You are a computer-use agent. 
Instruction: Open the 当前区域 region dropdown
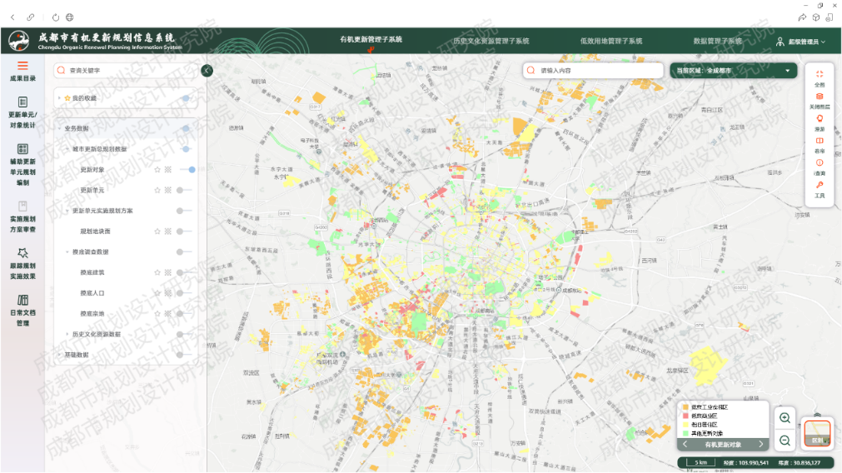pos(733,70)
